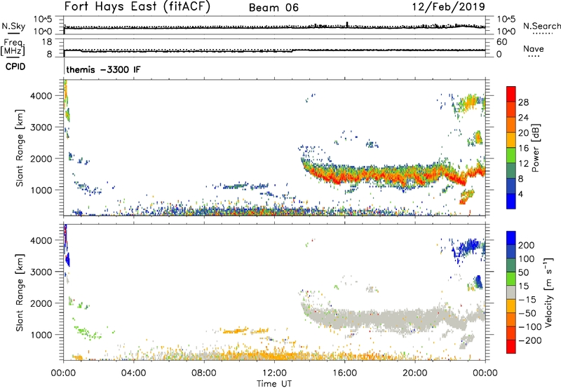Click the "24" label on the Power colorbar
Image resolution: width=561 pixels, height=388 pixels.
tap(523, 118)
